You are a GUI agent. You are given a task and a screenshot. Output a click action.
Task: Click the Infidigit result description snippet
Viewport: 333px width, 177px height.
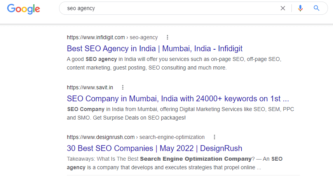click(174, 63)
